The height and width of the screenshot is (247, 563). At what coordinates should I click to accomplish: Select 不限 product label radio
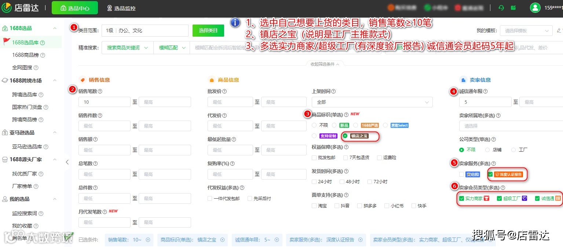(314, 125)
